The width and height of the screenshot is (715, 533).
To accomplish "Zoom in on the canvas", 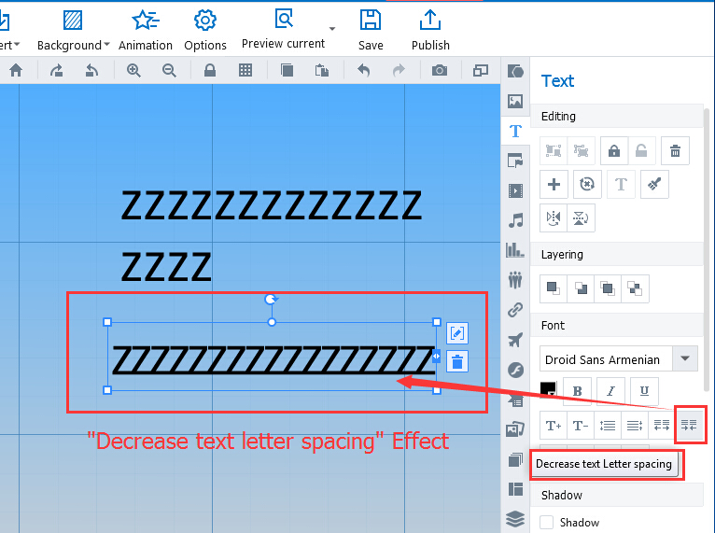I will pos(133,70).
